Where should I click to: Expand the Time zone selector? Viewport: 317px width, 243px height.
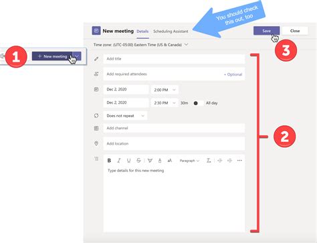pyautogui.click(x=140, y=45)
